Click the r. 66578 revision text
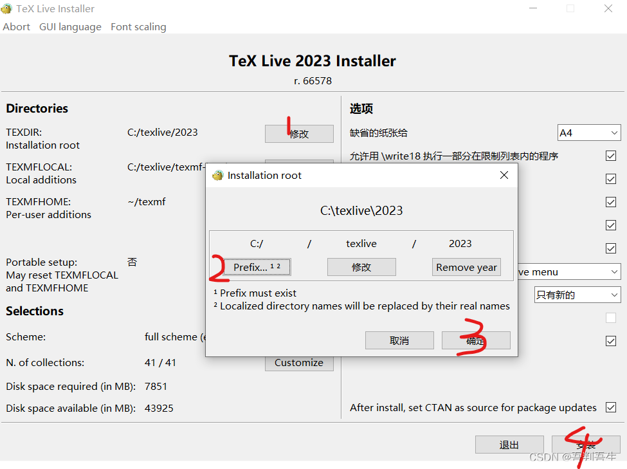627x469 pixels. [313, 81]
